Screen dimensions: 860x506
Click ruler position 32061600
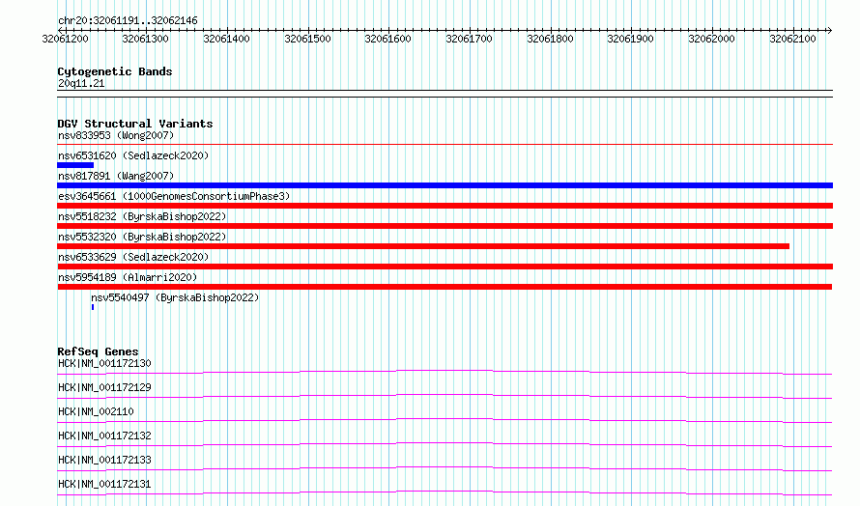click(x=387, y=39)
